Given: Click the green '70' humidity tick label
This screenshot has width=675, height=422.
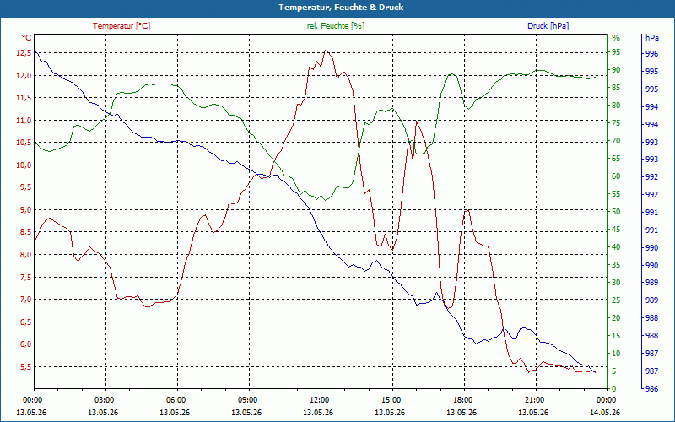Looking at the screenshot, I should tap(616, 141).
